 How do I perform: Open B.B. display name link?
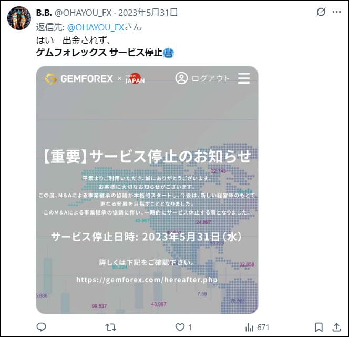[44, 13]
